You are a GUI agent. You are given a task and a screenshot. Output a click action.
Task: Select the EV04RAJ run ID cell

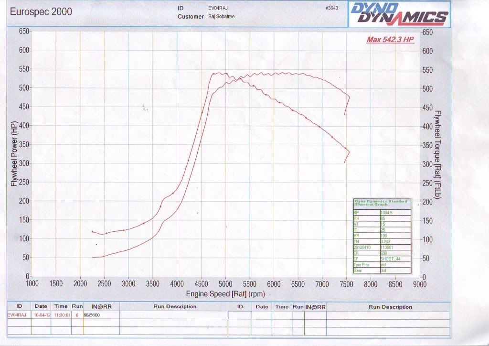coord(17,315)
